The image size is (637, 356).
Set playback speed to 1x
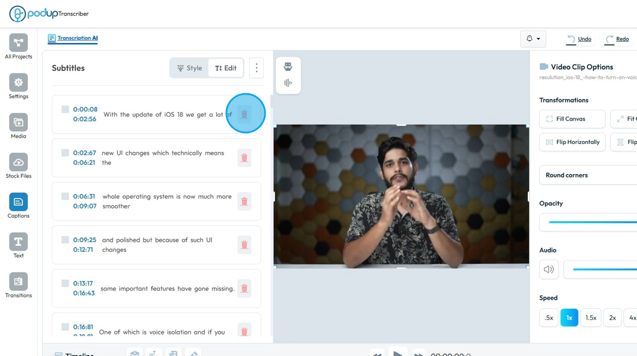(x=569, y=318)
